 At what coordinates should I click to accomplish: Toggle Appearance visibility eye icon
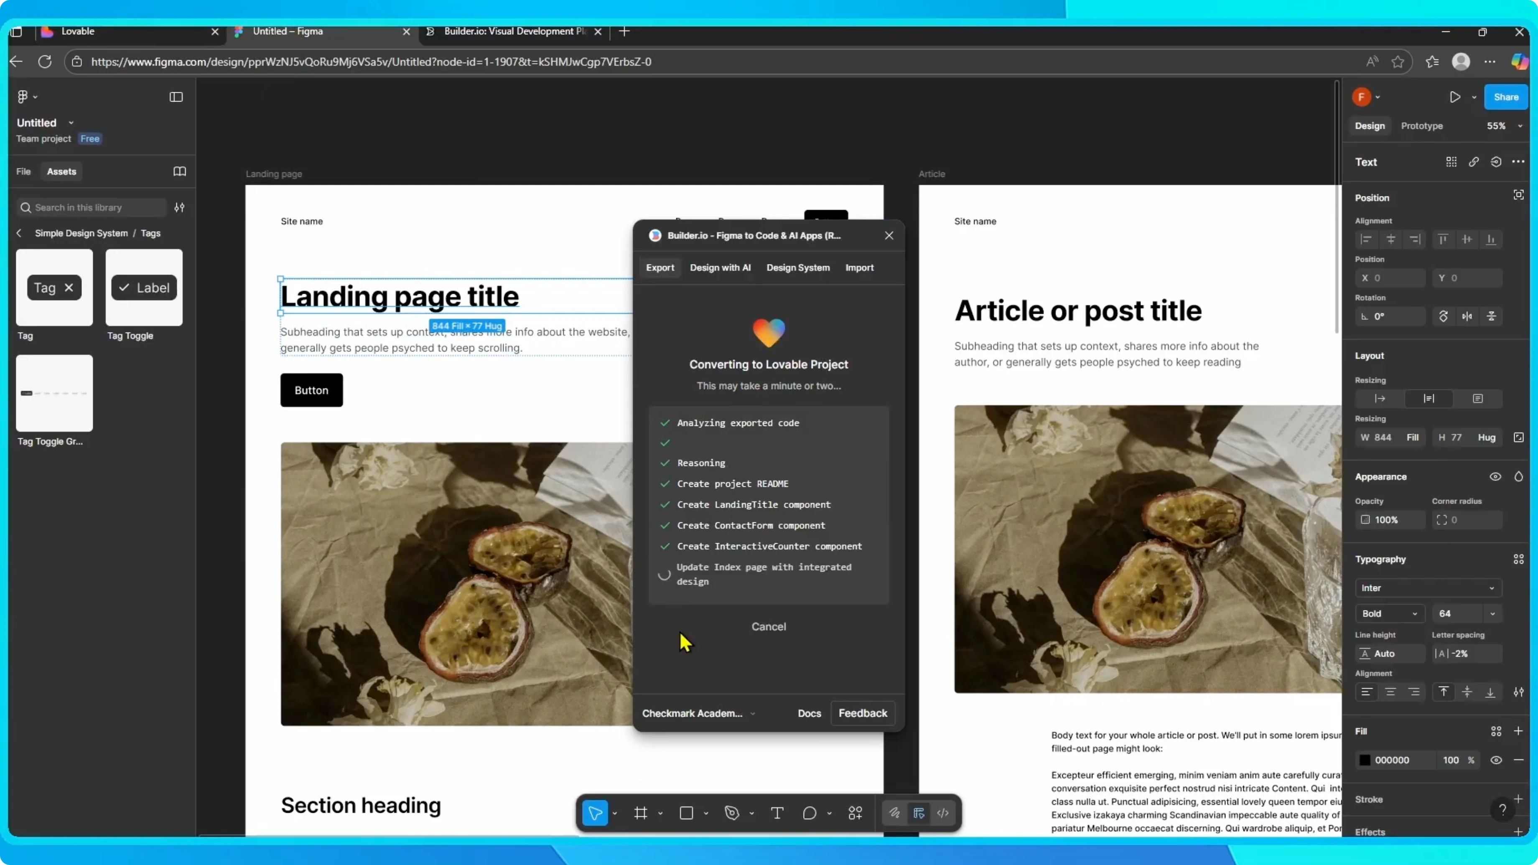(1495, 476)
